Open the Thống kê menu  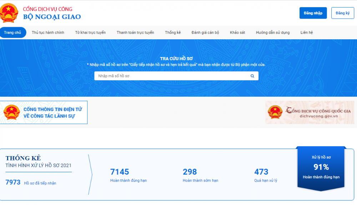tap(173, 32)
